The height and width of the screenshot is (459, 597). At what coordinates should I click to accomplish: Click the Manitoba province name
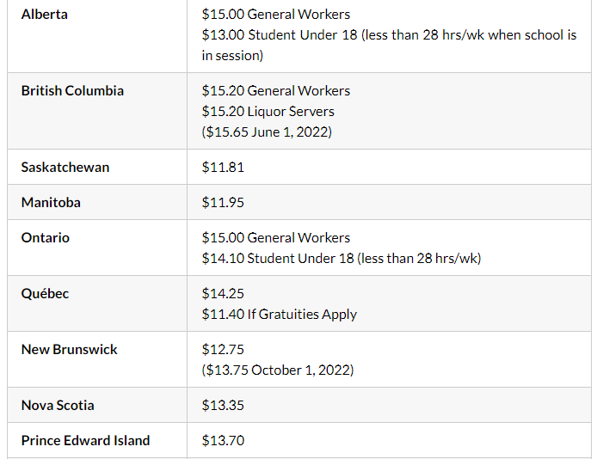pyautogui.click(x=51, y=202)
